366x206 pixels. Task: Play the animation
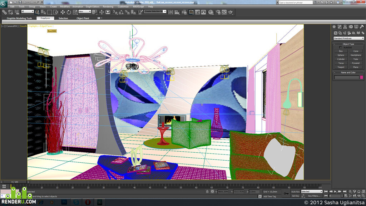click(335, 192)
